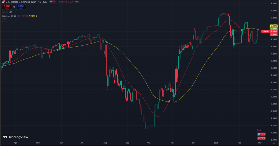The image size is (279, 146).
Task: Open the purple lightning bolt event icon
Action: 259,130
